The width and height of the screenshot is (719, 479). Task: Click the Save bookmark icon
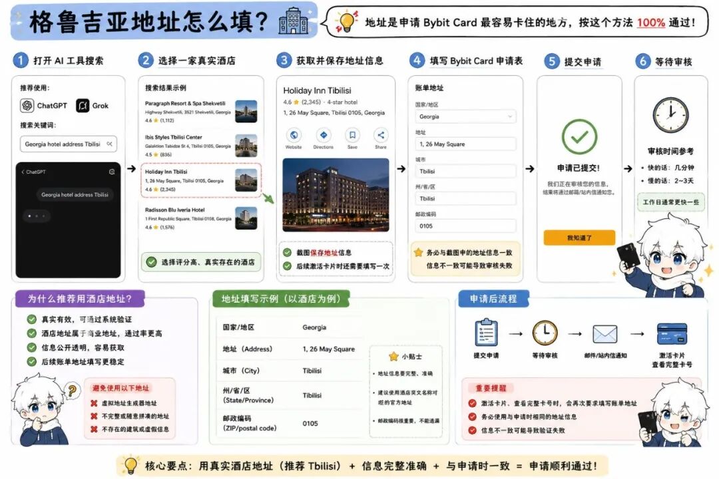352,135
